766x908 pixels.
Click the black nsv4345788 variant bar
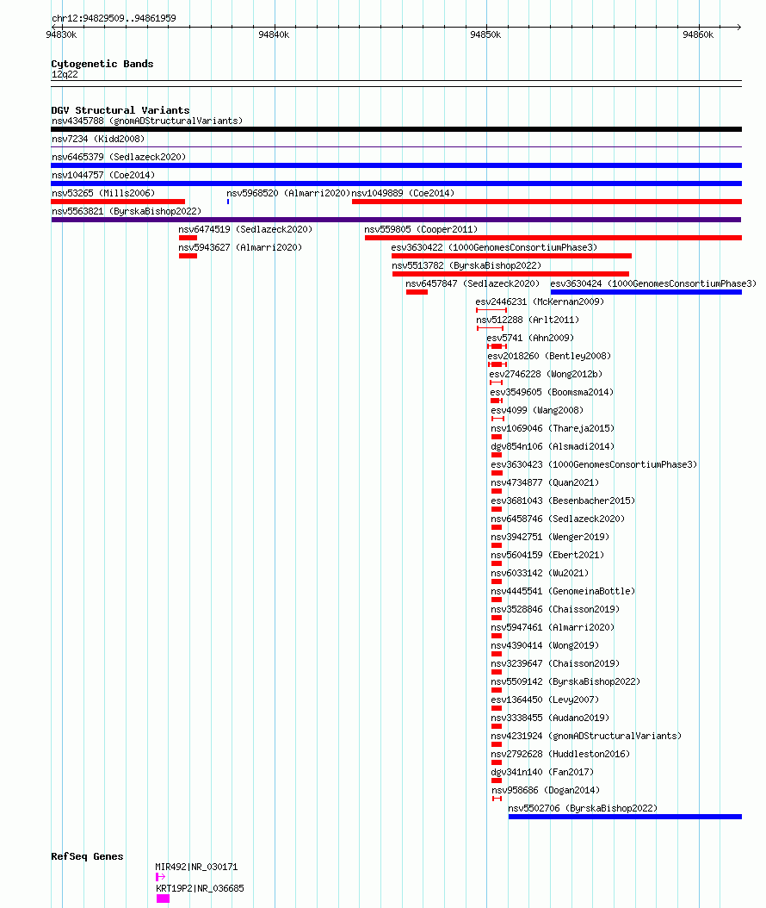coord(396,129)
